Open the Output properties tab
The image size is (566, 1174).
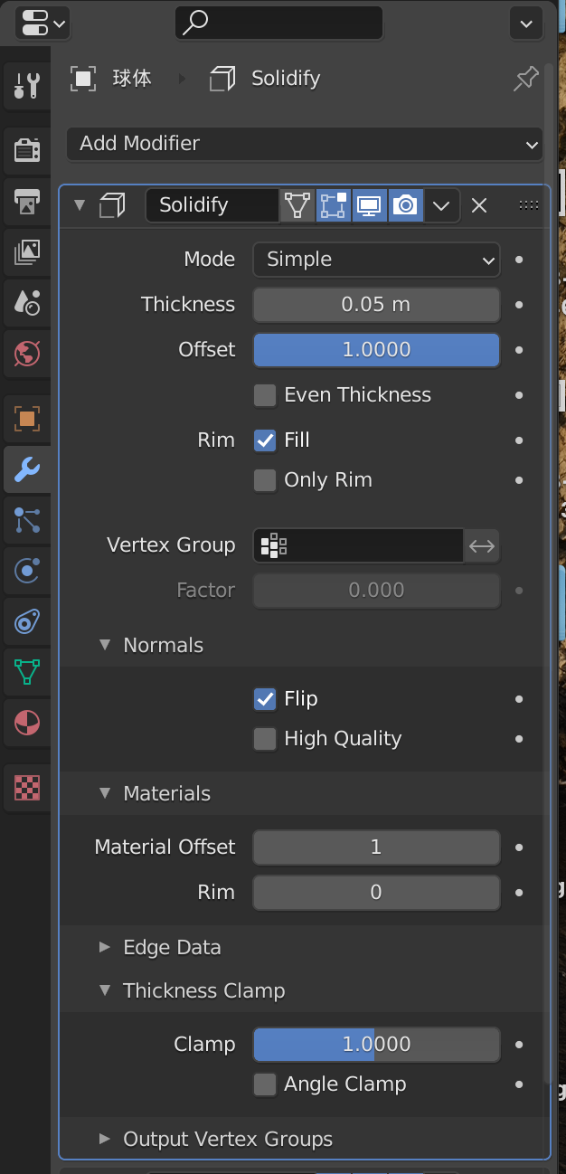[x=27, y=201]
